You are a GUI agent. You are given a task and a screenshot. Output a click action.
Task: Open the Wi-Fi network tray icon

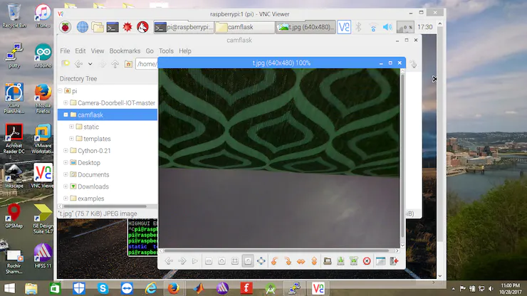(373, 27)
